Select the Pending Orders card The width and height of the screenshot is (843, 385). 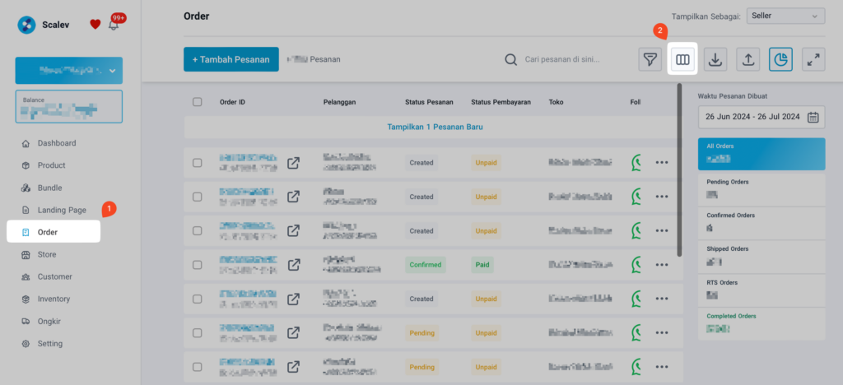coord(761,189)
